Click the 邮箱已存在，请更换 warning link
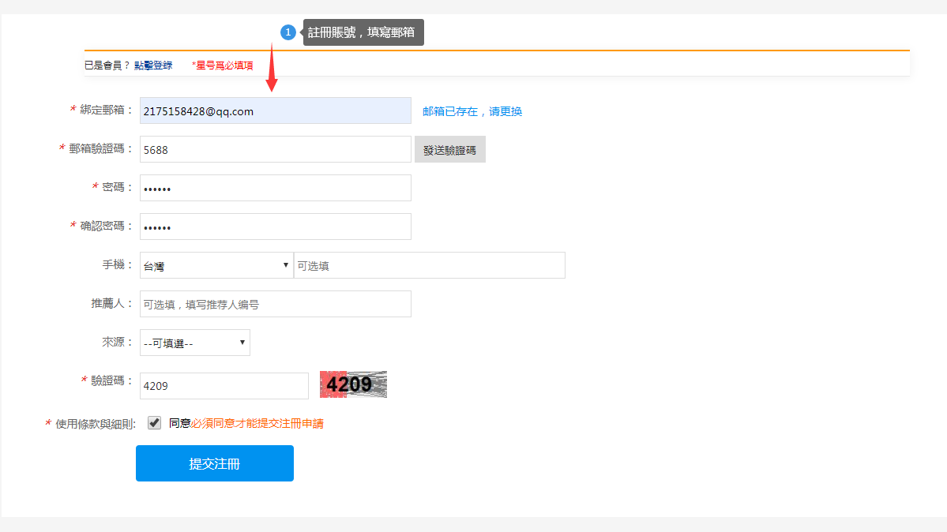 coord(471,111)
